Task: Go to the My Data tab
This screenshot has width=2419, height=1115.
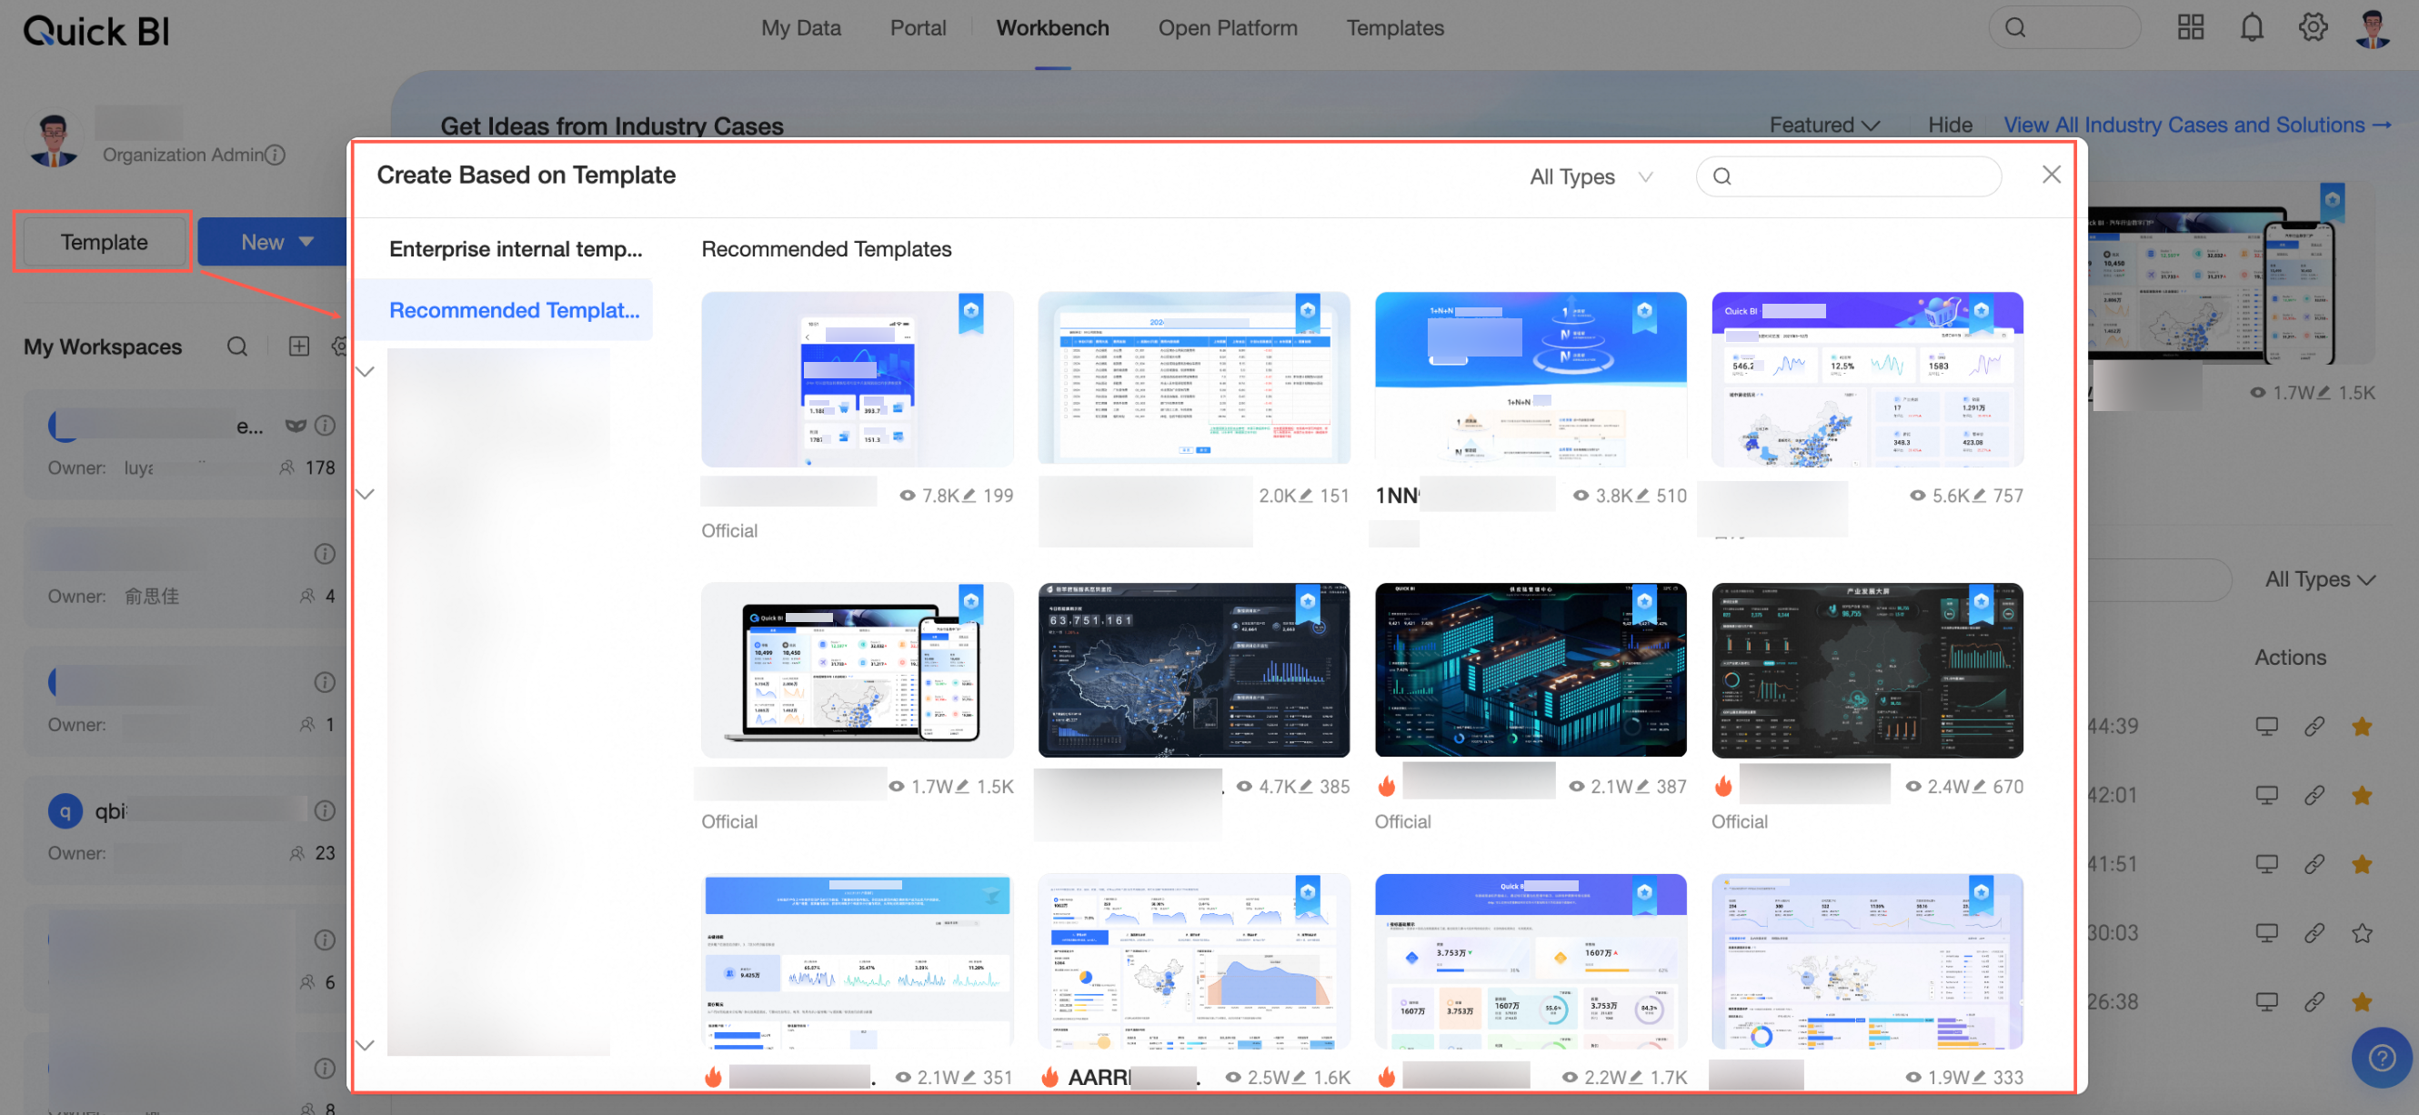Action: click(801, 28)
